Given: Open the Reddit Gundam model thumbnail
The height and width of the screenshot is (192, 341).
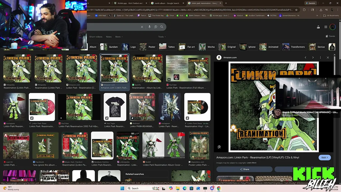Looking at the screenshot, I should coord(164,146).
